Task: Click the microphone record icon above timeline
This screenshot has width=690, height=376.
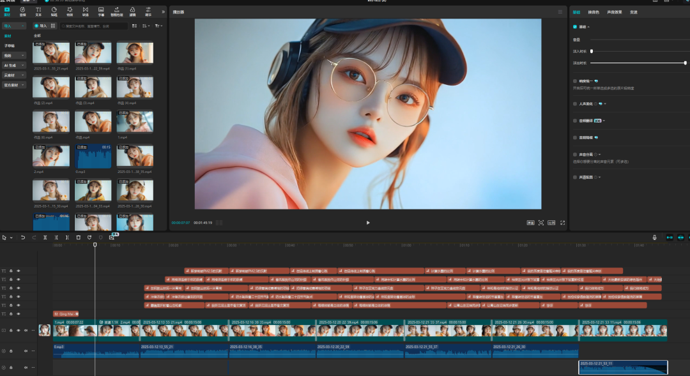Action: pyautogui.click(x=654, y=237)
